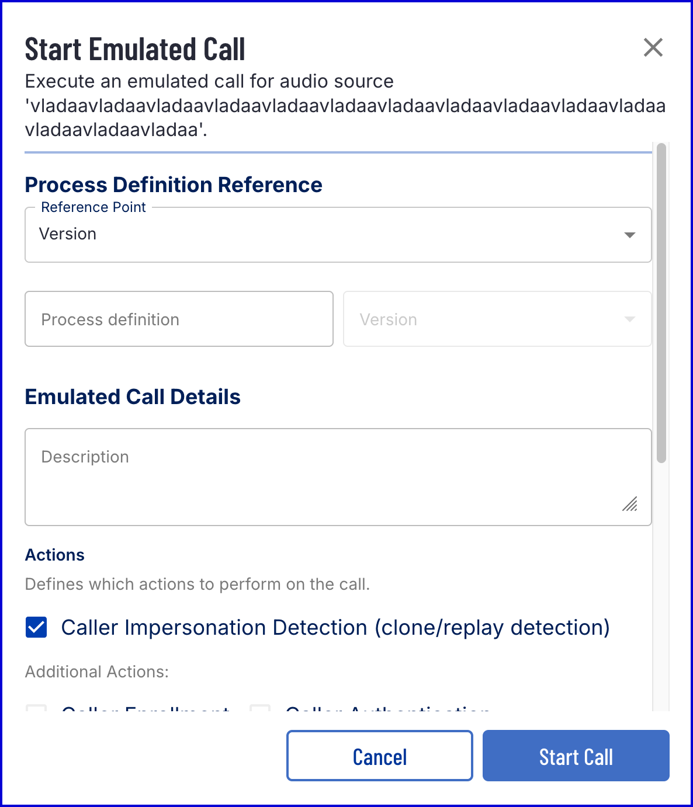Focus the Description text area
This screenshot has height=807, width=693.
pos(338,477)
